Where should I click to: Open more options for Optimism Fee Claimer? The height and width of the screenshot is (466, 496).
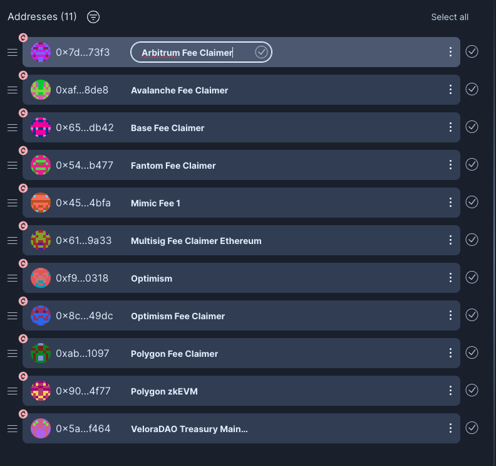coord(450,315)
